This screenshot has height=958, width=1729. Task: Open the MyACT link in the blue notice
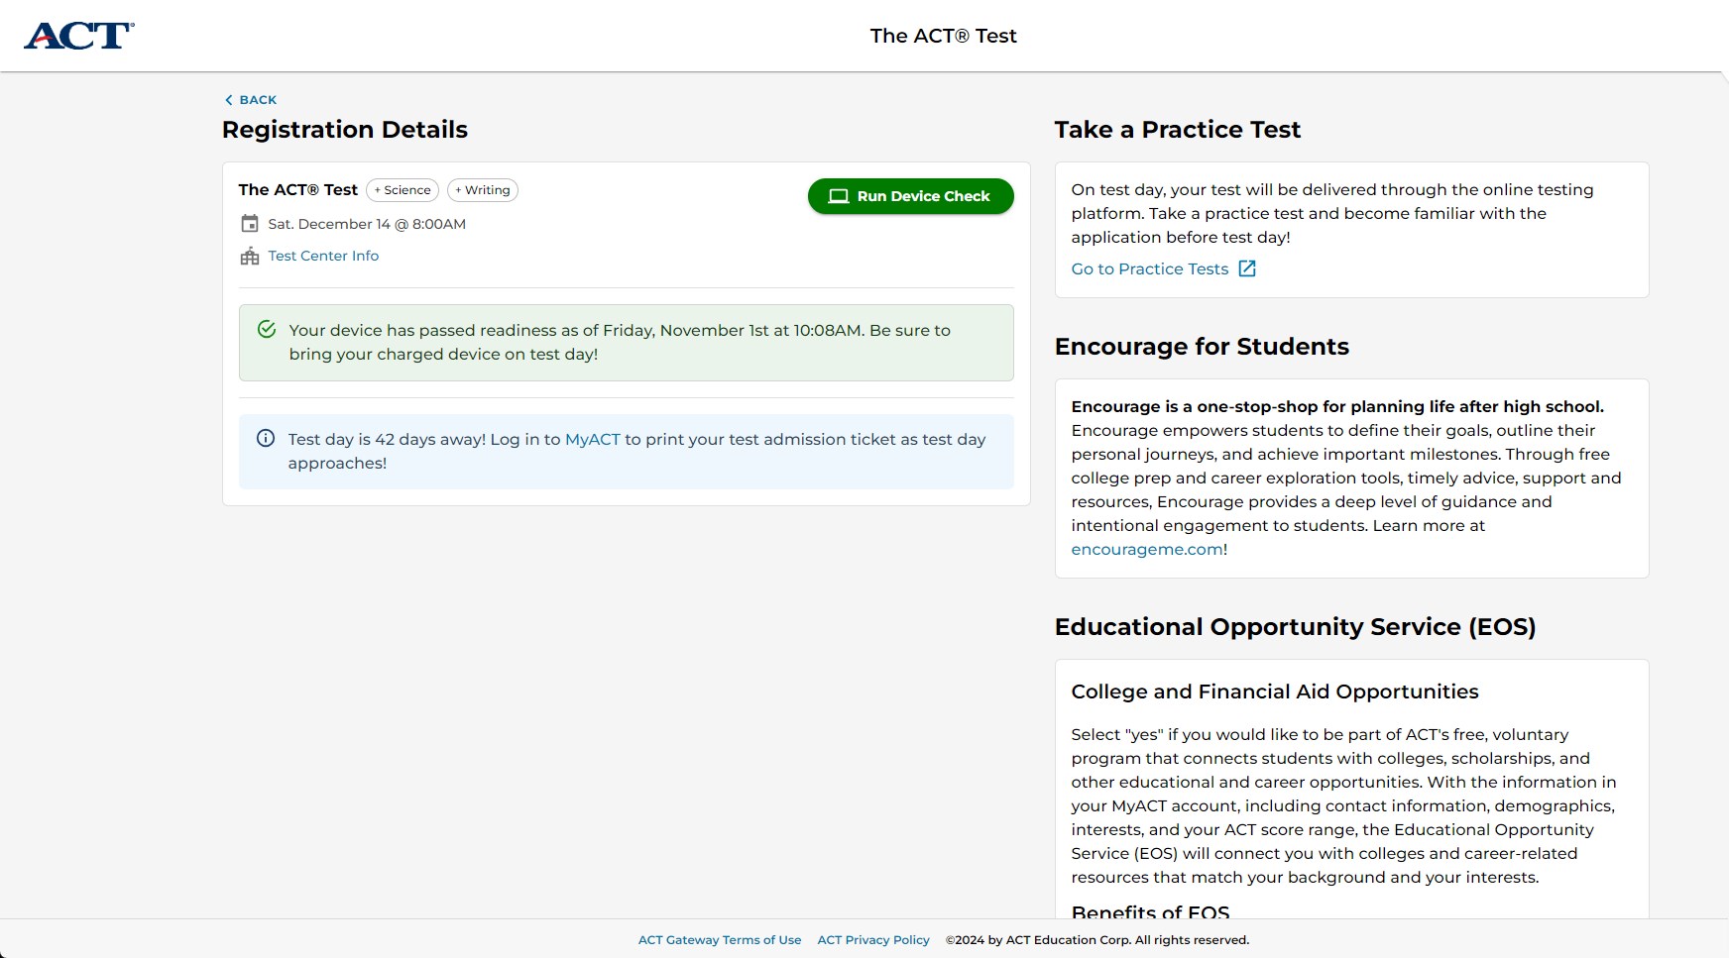tap(590, 439)
